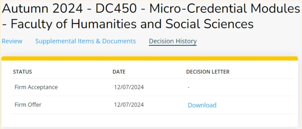This screenshot has height=129, width=302.
Task: Click "Autumn 2024" in the page heading
Action: (x=43, y=9)
